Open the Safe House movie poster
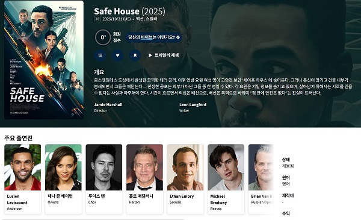The width and height of the screenshot is (361, 220). (x=44, y=60)
